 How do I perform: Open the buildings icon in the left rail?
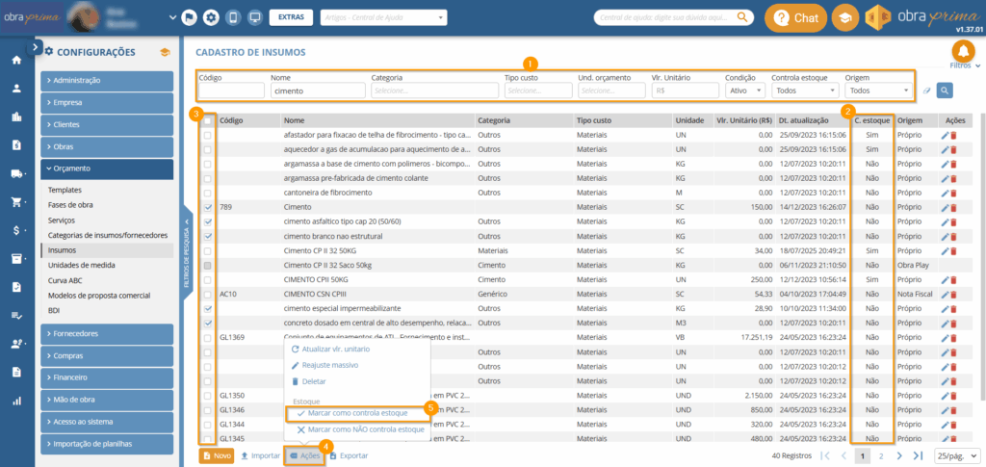coord(16,117)
